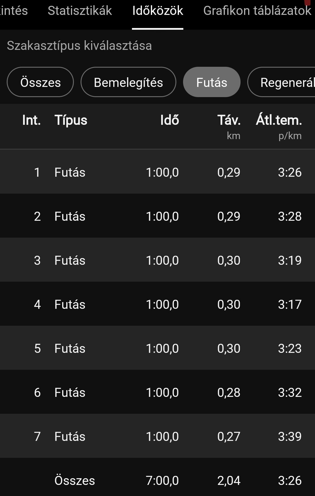The width and height of the screenshot is (315, 496).
Task: Select interval 3 row with pace 3:19
Action: pyautogui.click(x=157, y=260)
